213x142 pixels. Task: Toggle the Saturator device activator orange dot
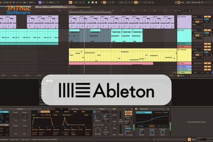pos(136,109)
